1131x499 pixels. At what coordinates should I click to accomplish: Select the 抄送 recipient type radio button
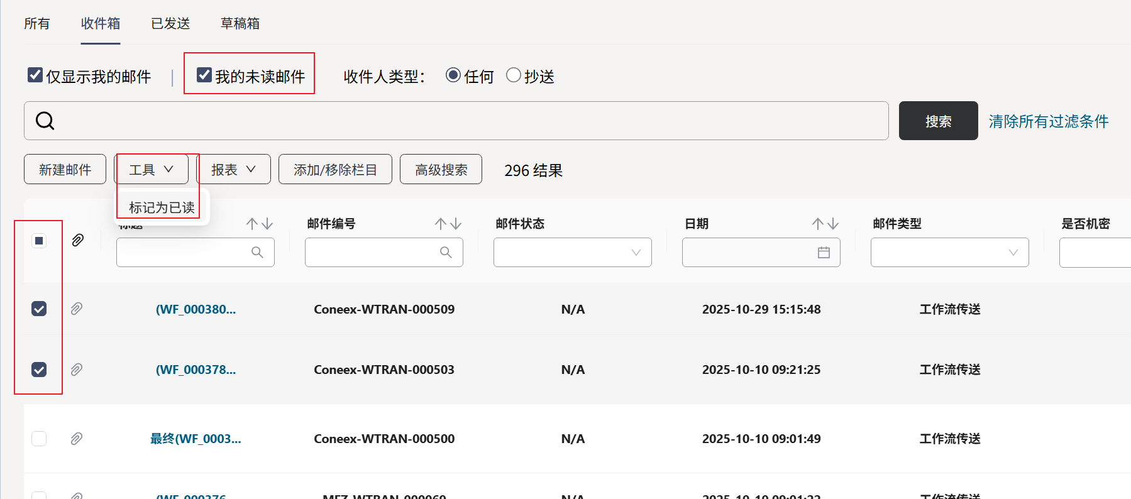click(x=514, y=75)
